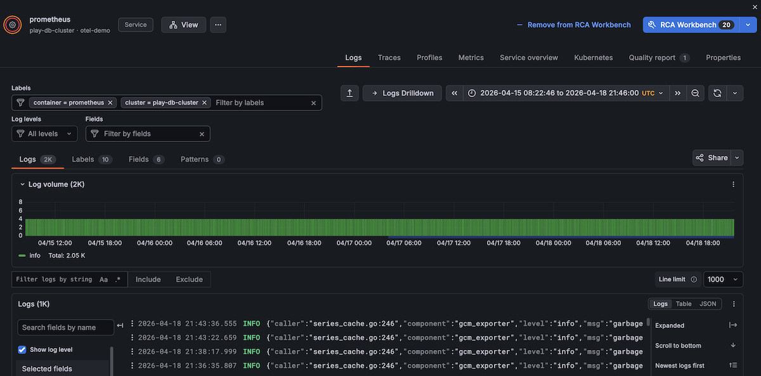Open the Properties tab
Screen dimensions: 761x376
click(724, 58)
